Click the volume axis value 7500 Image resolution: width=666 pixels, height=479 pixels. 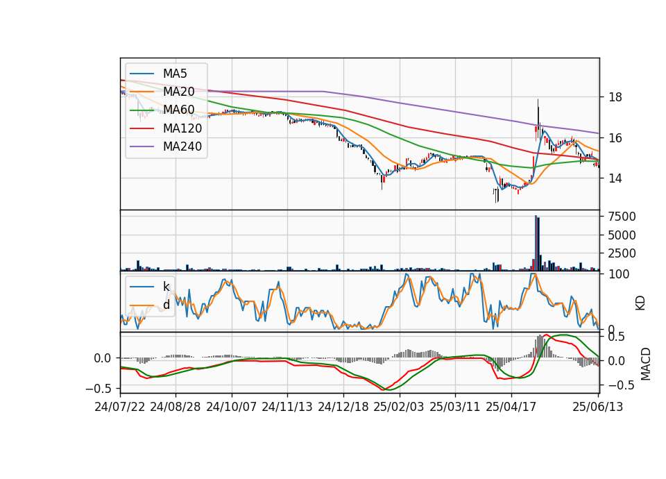click(x=622, y=217)
